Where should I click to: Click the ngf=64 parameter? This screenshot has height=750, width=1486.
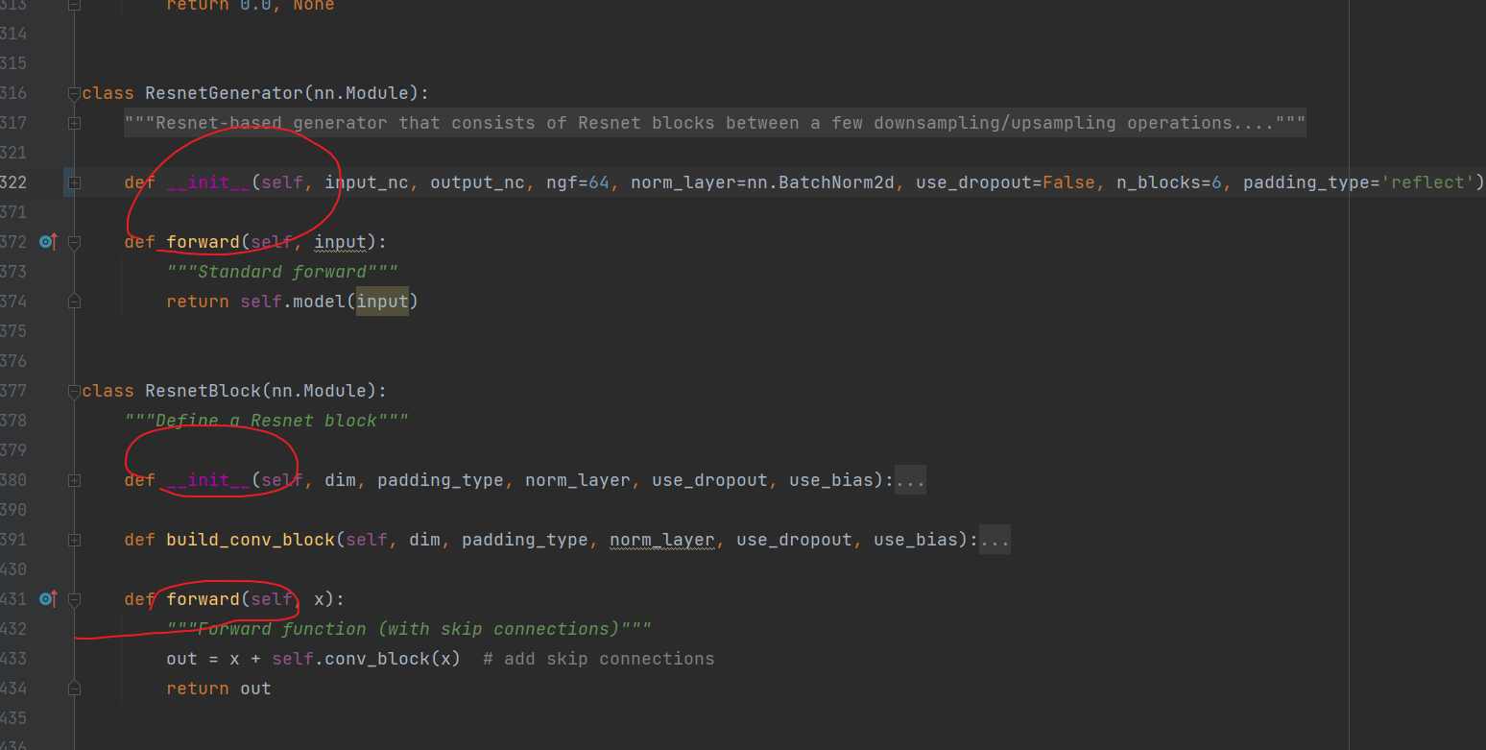[x=578, y=182]
